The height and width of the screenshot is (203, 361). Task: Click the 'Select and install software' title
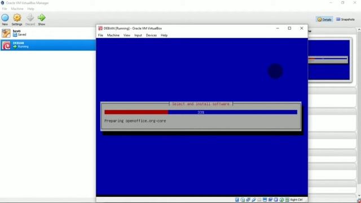pyautogui.click(x=201, y=104)
